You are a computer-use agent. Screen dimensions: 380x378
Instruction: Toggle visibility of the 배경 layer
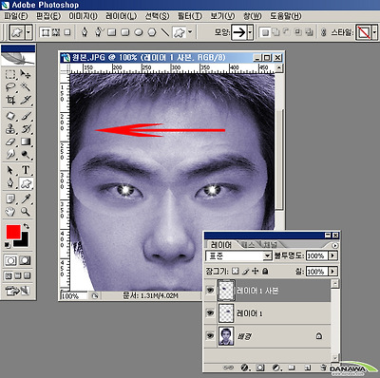[210, 335]
